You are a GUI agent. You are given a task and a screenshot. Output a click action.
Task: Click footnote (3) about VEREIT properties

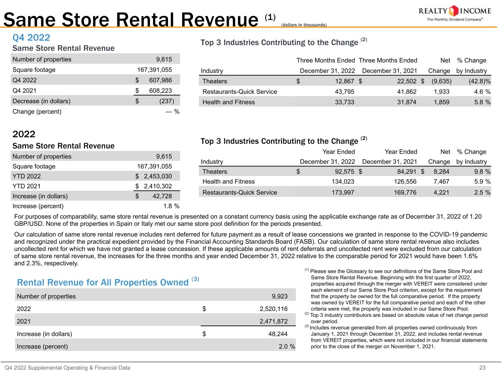coord(396,337)
